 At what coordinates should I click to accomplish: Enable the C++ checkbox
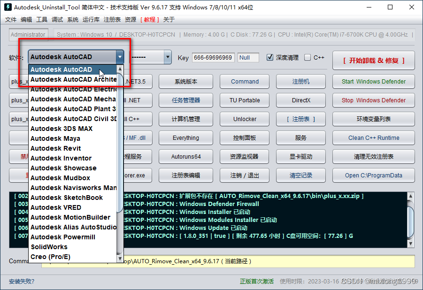(x=308, y=57)
